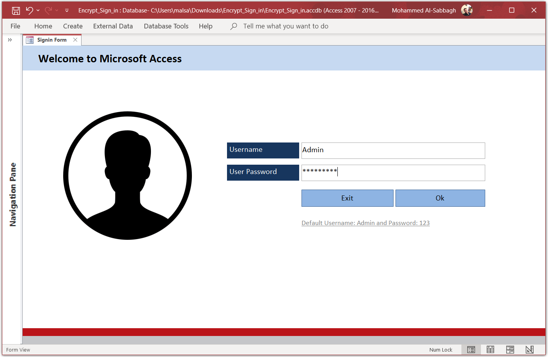The height and width of the screenshot is (357, 548).
Task: Open the Redo history dropdown arrow
Action: point(57,11)
